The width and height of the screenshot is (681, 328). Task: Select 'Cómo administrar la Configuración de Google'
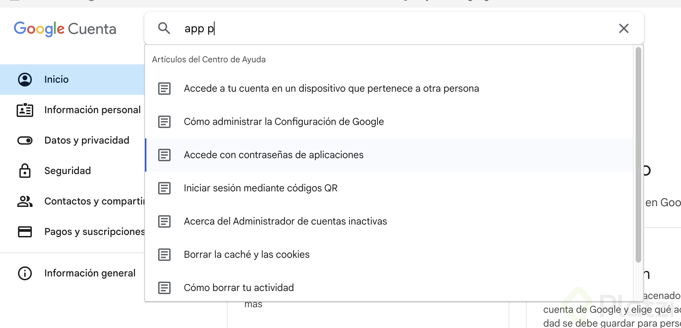pyautogui.click(x=284, y=122)
